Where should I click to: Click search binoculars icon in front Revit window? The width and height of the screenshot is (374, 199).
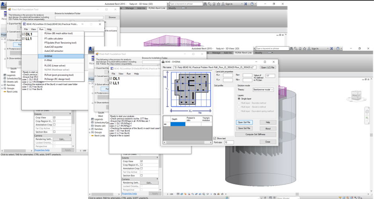click(x=292, y=49)
